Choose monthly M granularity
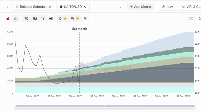The image size is (201, 112). (x=85, y=18)
